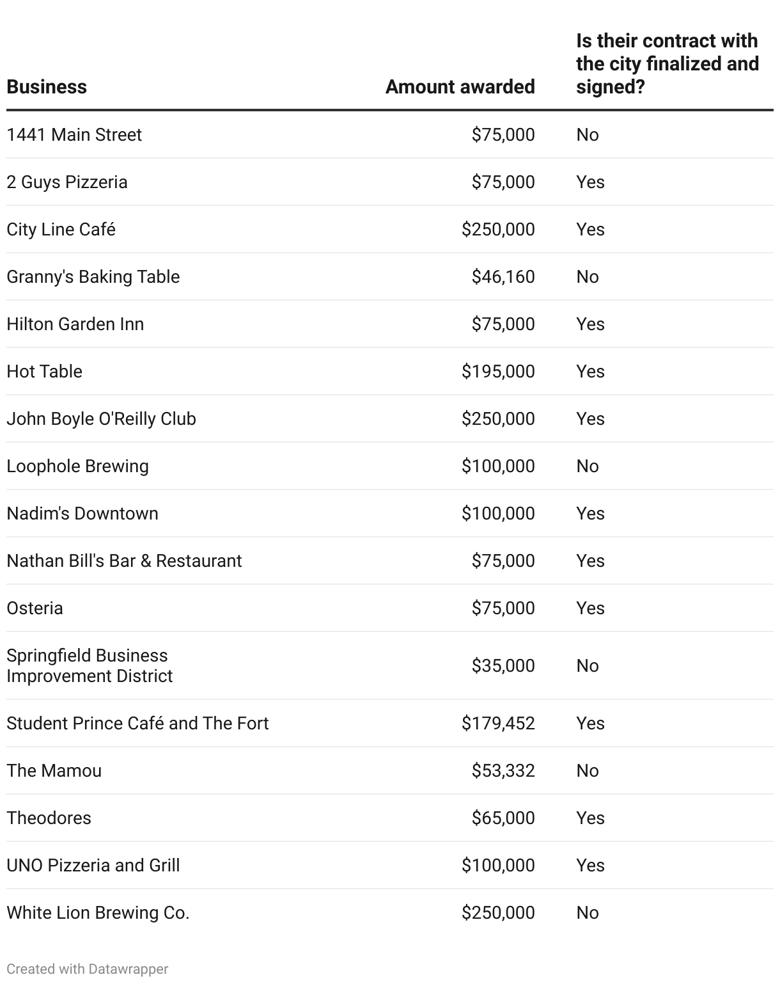
Task: Select The Mamou's $53,332 amount
Action: (x=503, y=771)
